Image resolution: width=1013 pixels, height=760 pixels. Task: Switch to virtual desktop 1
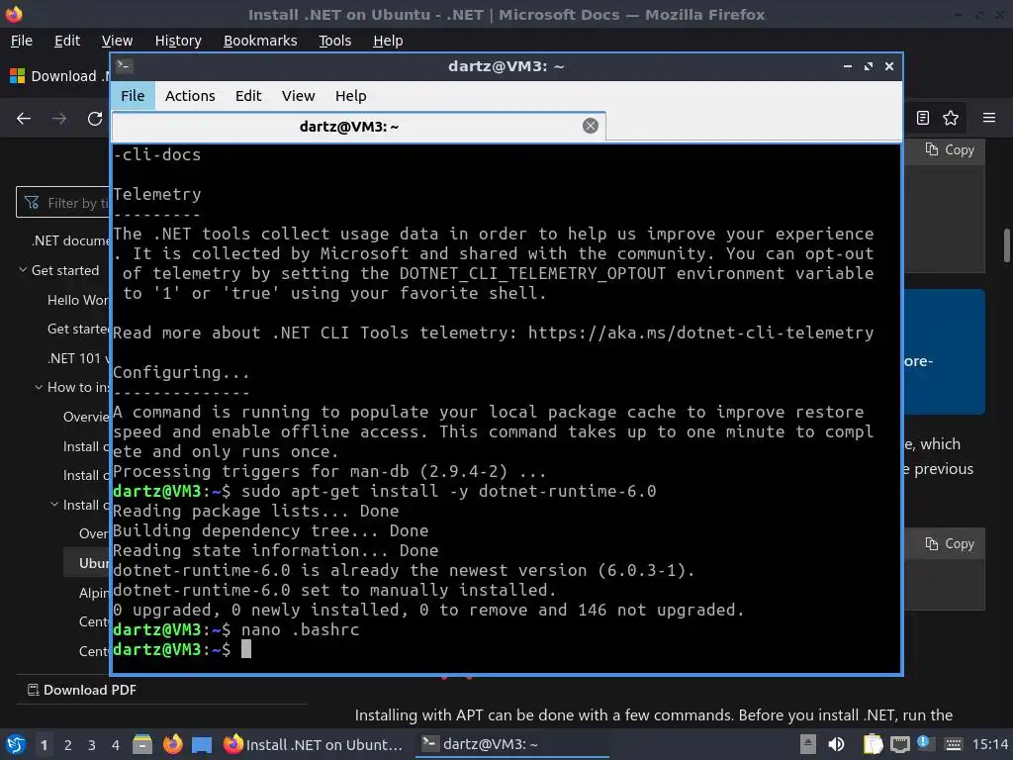click(x=44, y=745)
